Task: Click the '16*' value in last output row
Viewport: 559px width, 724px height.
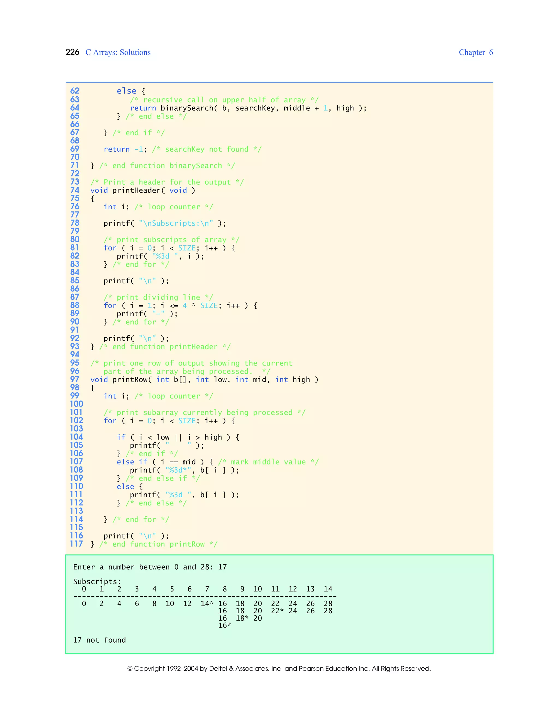Action: [225, 626]
